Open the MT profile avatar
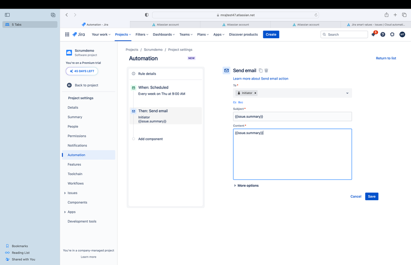Viewport: 411px width, 265px height. 402,34
